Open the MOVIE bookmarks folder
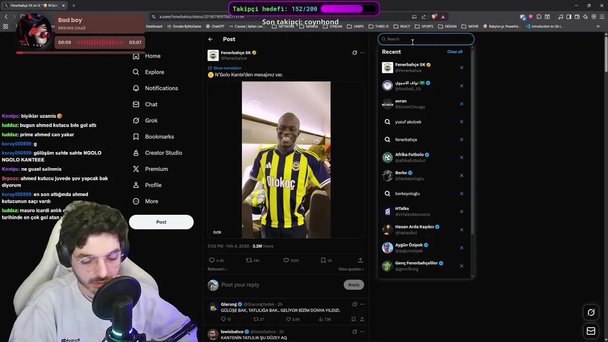 [x=470, y=27]
